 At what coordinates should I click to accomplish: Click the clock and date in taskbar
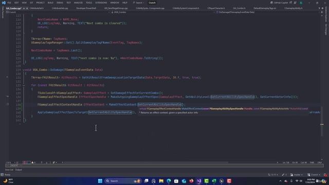(310, 181)
